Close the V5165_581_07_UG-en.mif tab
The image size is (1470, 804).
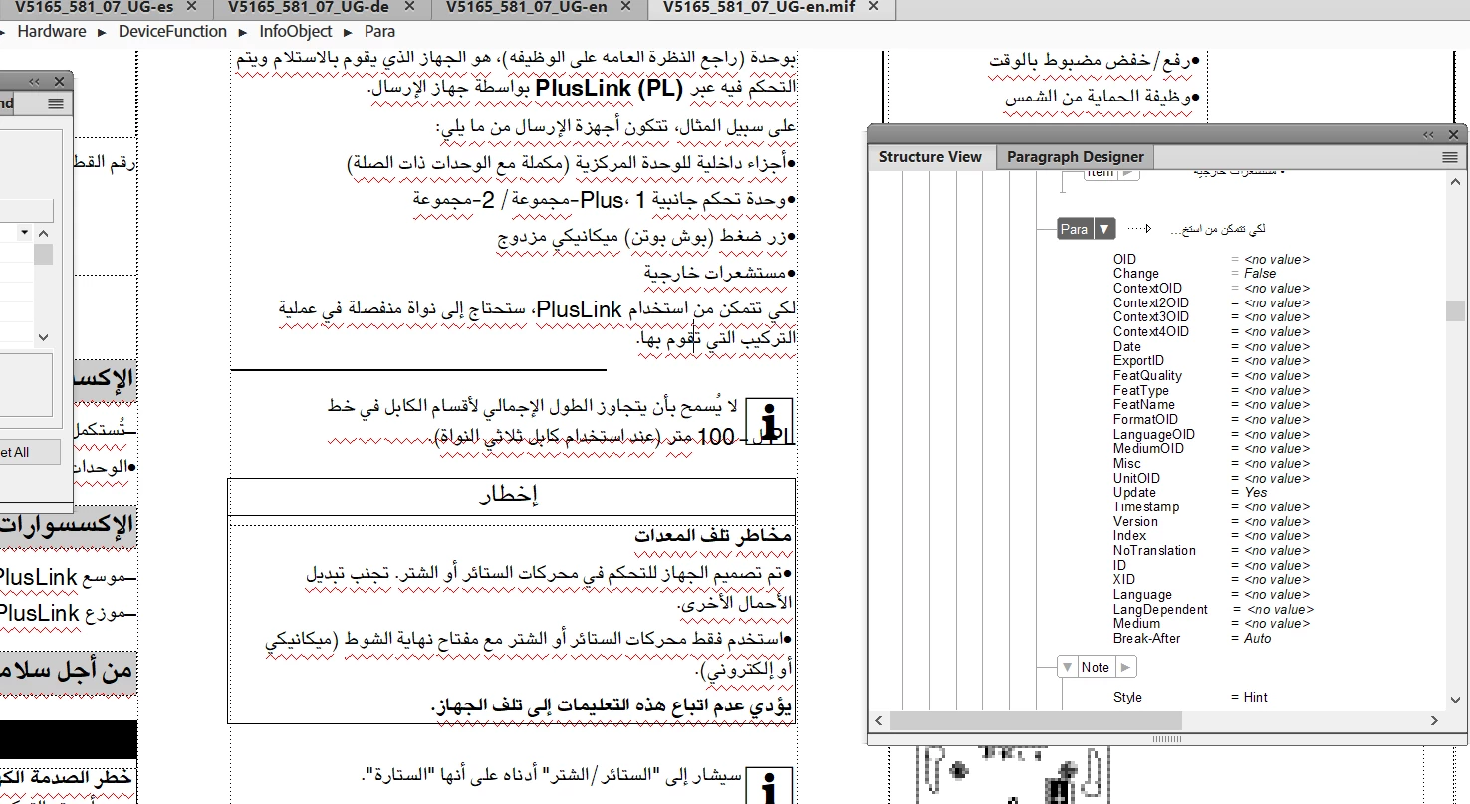click(873, 6)
